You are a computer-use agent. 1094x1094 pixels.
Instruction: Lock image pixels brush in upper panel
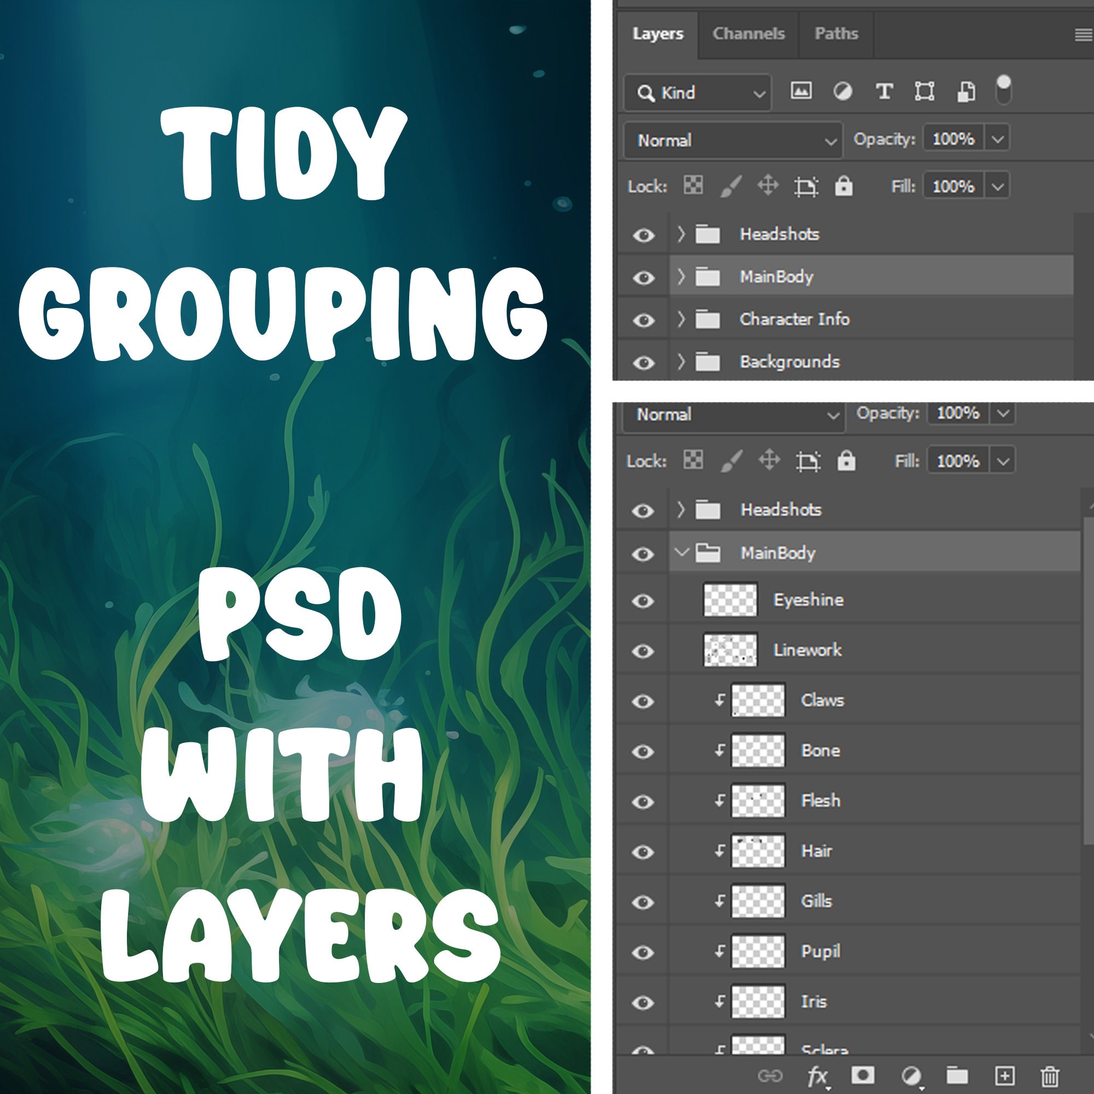[x=730, y=186]
